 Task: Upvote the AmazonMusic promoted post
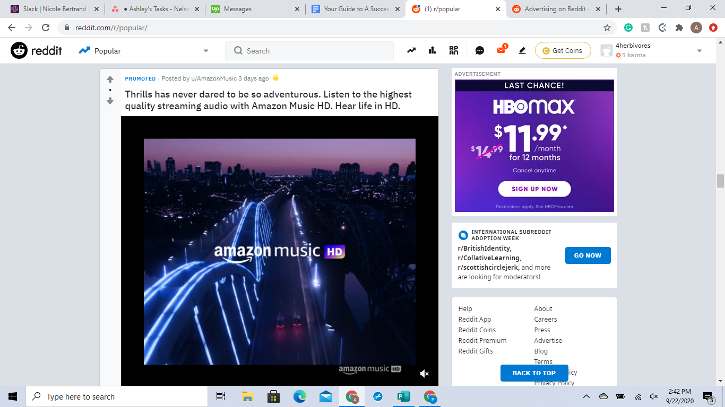coord(110,79)
